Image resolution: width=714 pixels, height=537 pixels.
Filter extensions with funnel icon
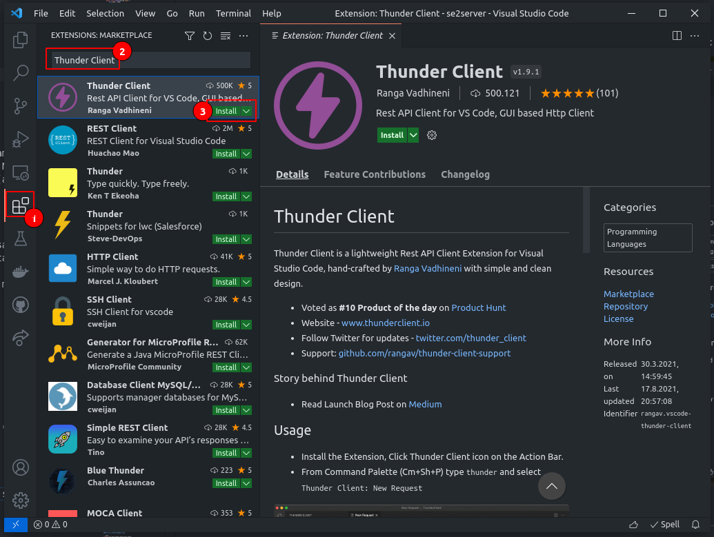click(x=190, y=35)
